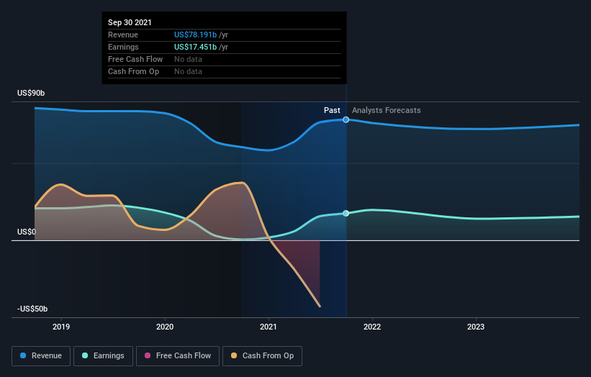The image size is (591, 377).
Task: Click the -US$50b y-axis label
Action: pos(32,309)
